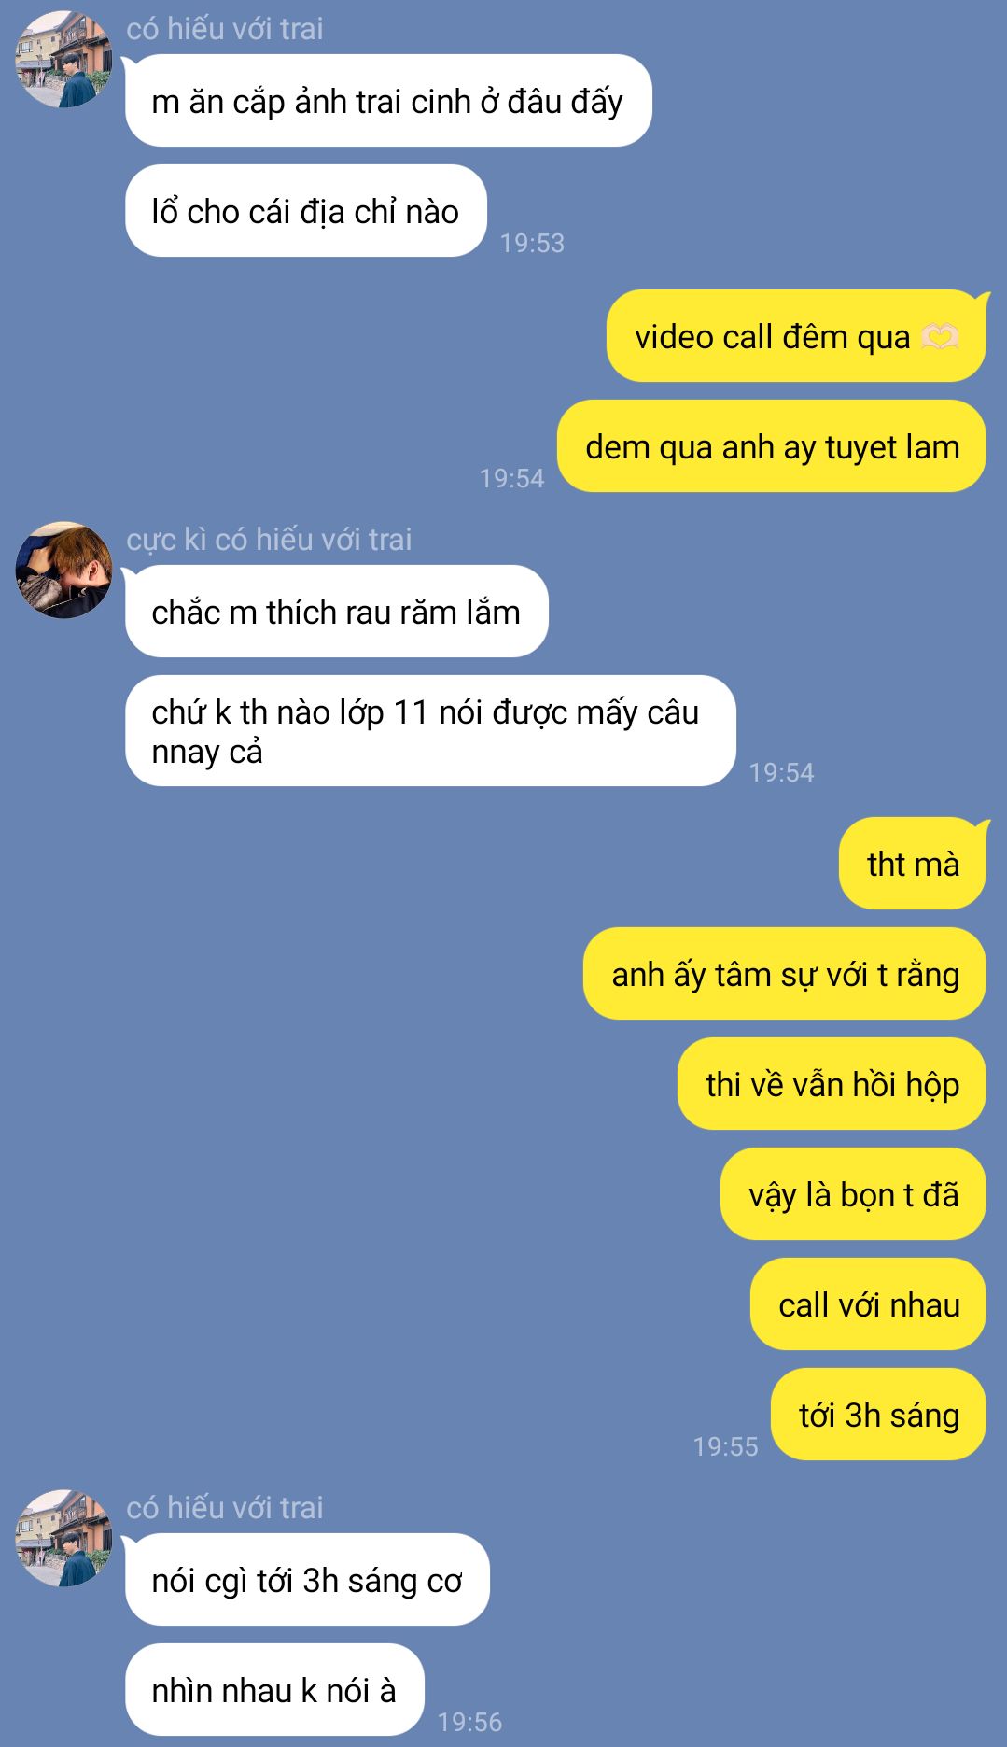This screenshot has width=1007, height=1747.
Task: Select the message 'anh ấy tâm sự với t rằng'
Action: coord(785,974)
